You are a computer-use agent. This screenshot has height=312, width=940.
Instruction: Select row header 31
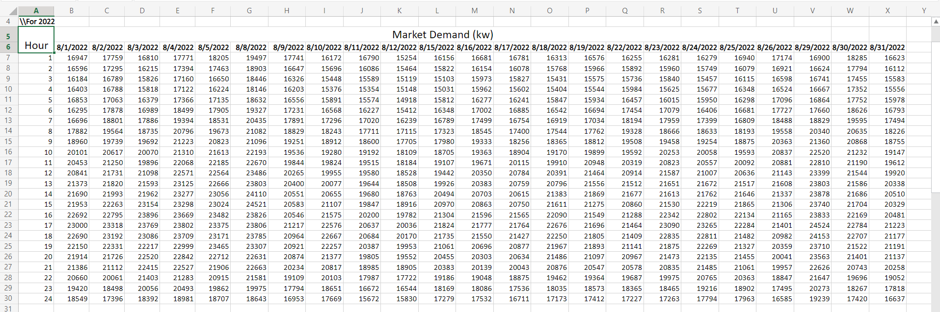(x=8, y=308)
